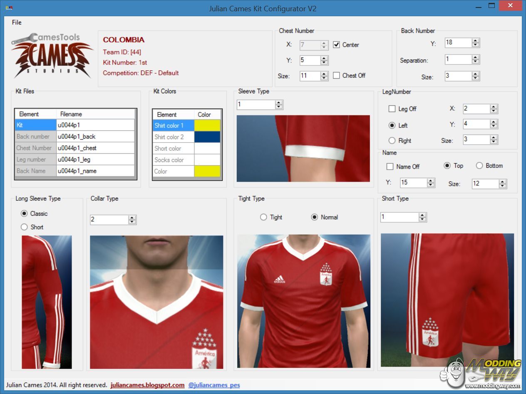Increase Sleeve Type value with up arrow

[x=279, y=102]
